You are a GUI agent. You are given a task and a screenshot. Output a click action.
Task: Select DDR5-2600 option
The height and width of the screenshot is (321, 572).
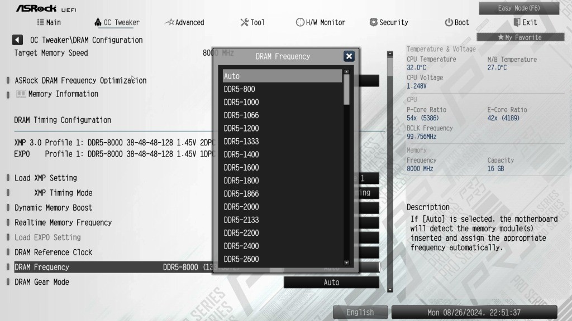[x=282, y=260]
